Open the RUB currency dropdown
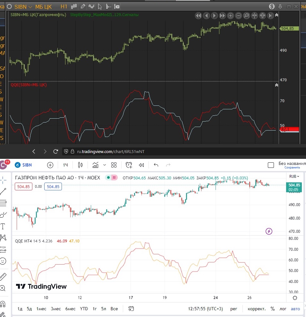 pos(294,176)
